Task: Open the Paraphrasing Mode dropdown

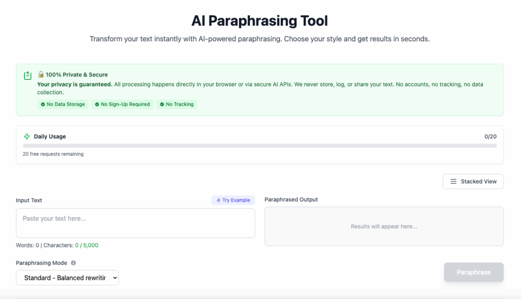Action: (x=67, y=278)
